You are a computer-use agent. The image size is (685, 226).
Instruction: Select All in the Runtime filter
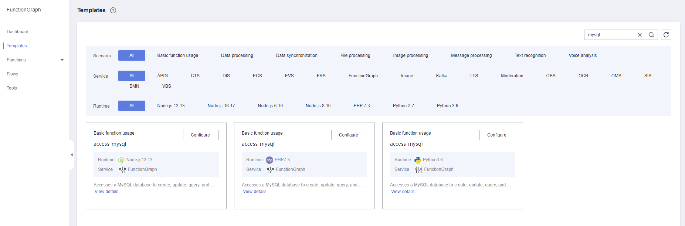(132, 106)
